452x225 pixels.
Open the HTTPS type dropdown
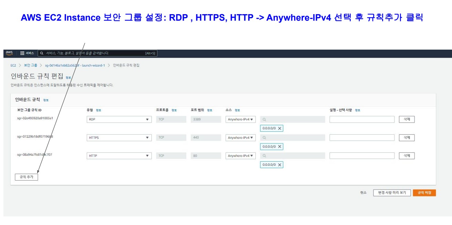point(119,137)
